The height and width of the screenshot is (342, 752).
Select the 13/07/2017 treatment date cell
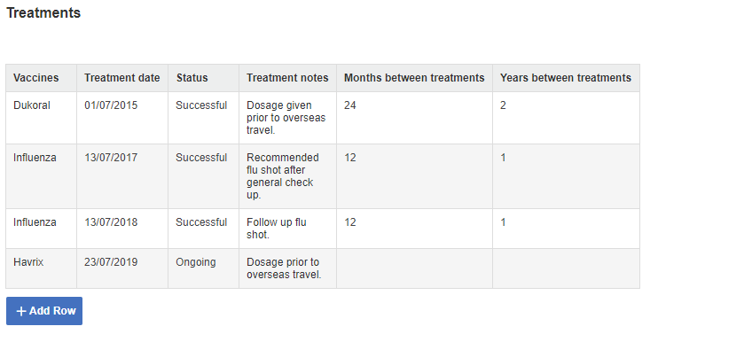122,176
